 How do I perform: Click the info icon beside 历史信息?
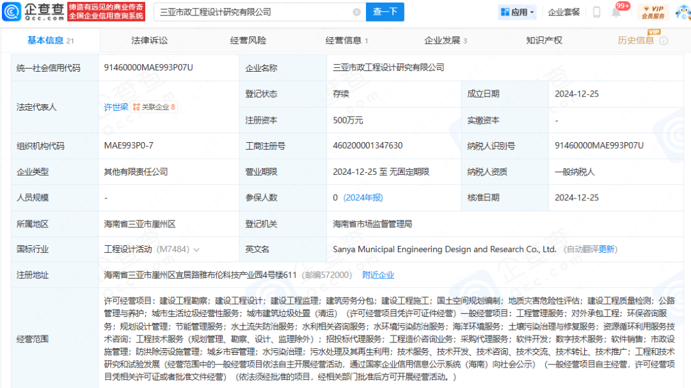click(663, 40)
